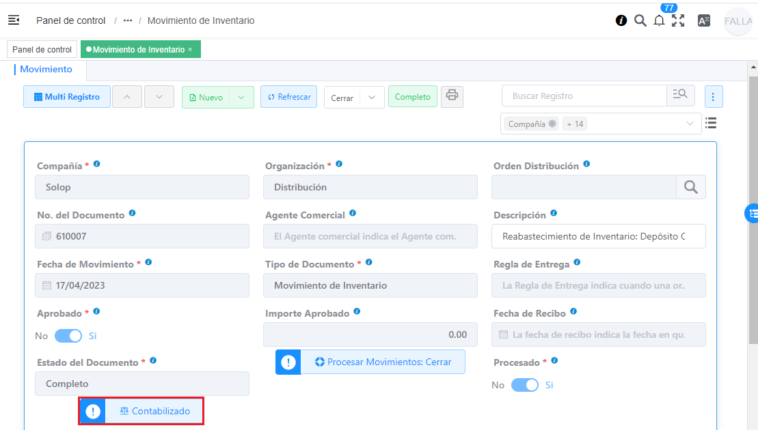This screenshot has height=430, width=758.
Task: Print the document with printer icon
Action: (x=452, y=96)
